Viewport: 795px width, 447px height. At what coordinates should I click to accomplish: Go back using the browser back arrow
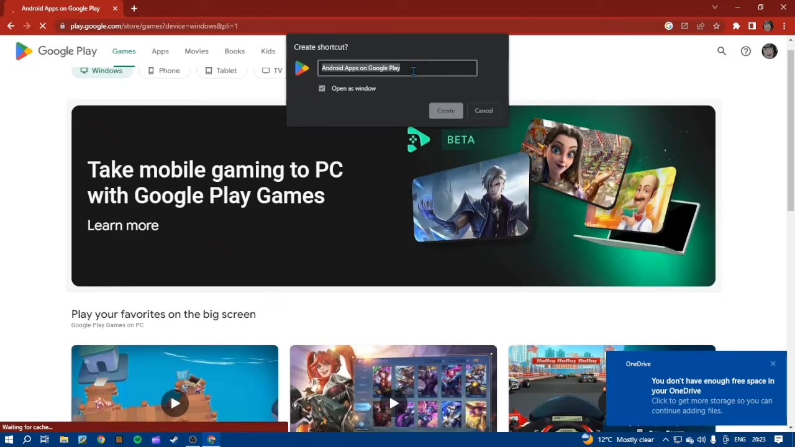tap(11, 26)
